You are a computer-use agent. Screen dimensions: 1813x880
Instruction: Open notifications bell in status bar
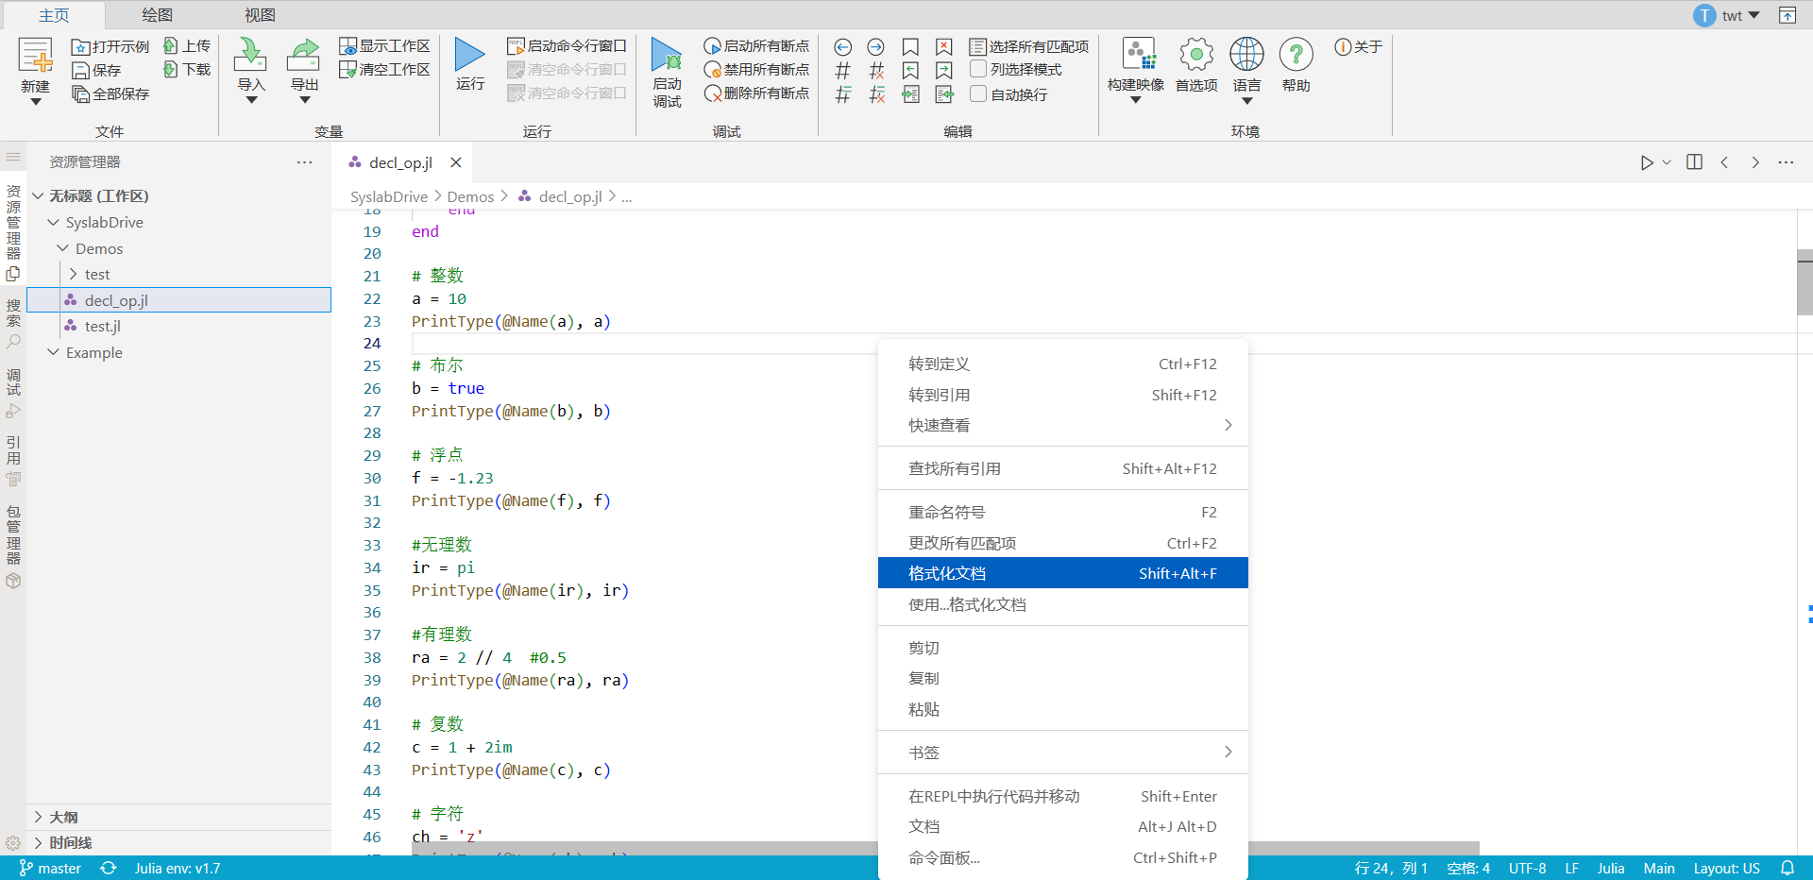click(1788, 868)
